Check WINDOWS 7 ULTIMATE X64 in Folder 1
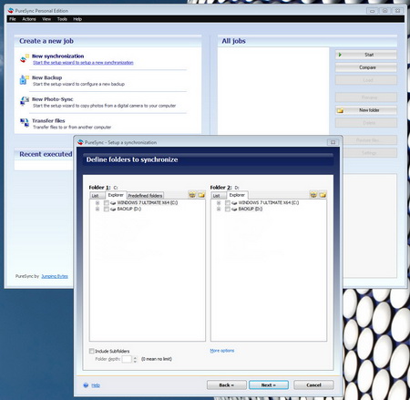410x400 pixels. tap(107, 202)
